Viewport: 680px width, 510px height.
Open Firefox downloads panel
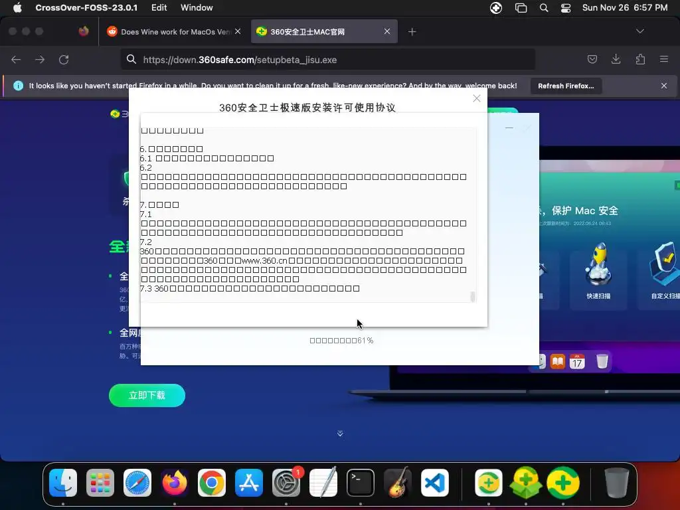click(616, 59)
